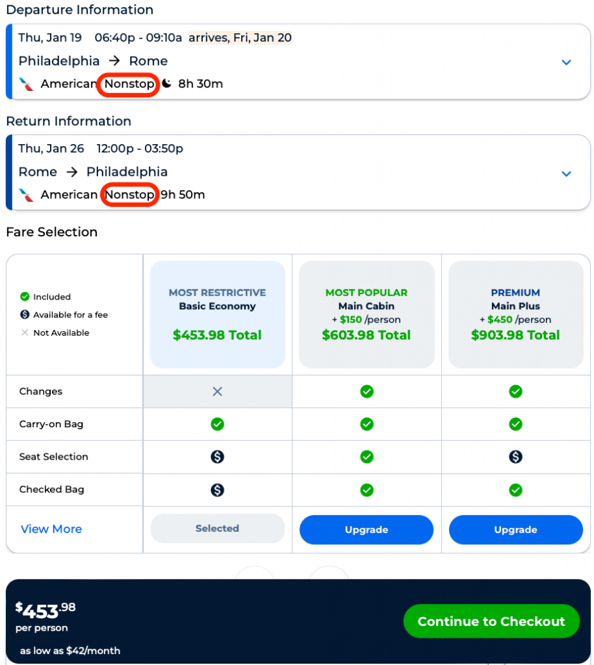The height and width of the screenshot is (665, 594).
Task: Click the green Included legend icon
Action: point(25,297)
